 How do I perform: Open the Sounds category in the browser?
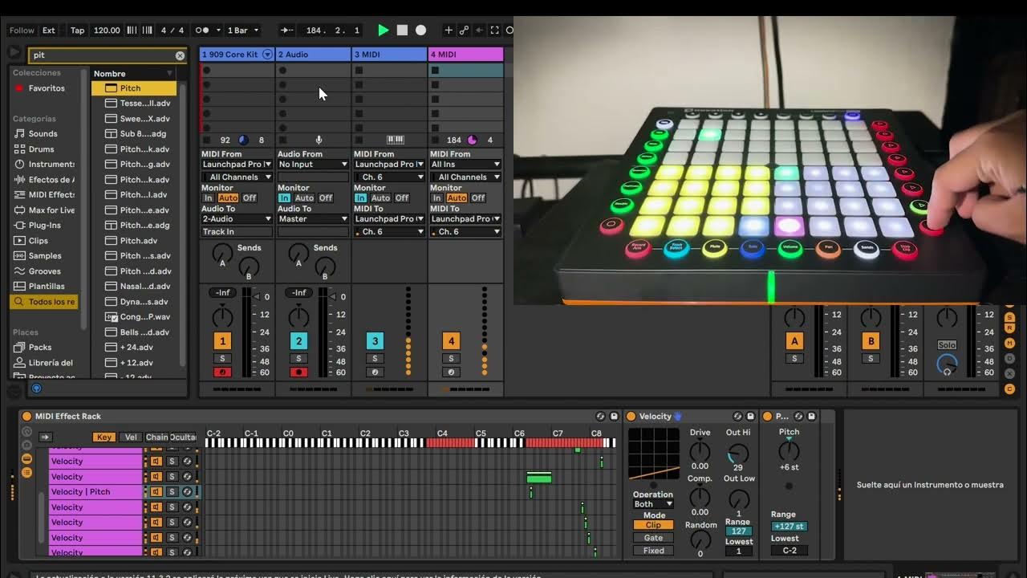[43, 134]
